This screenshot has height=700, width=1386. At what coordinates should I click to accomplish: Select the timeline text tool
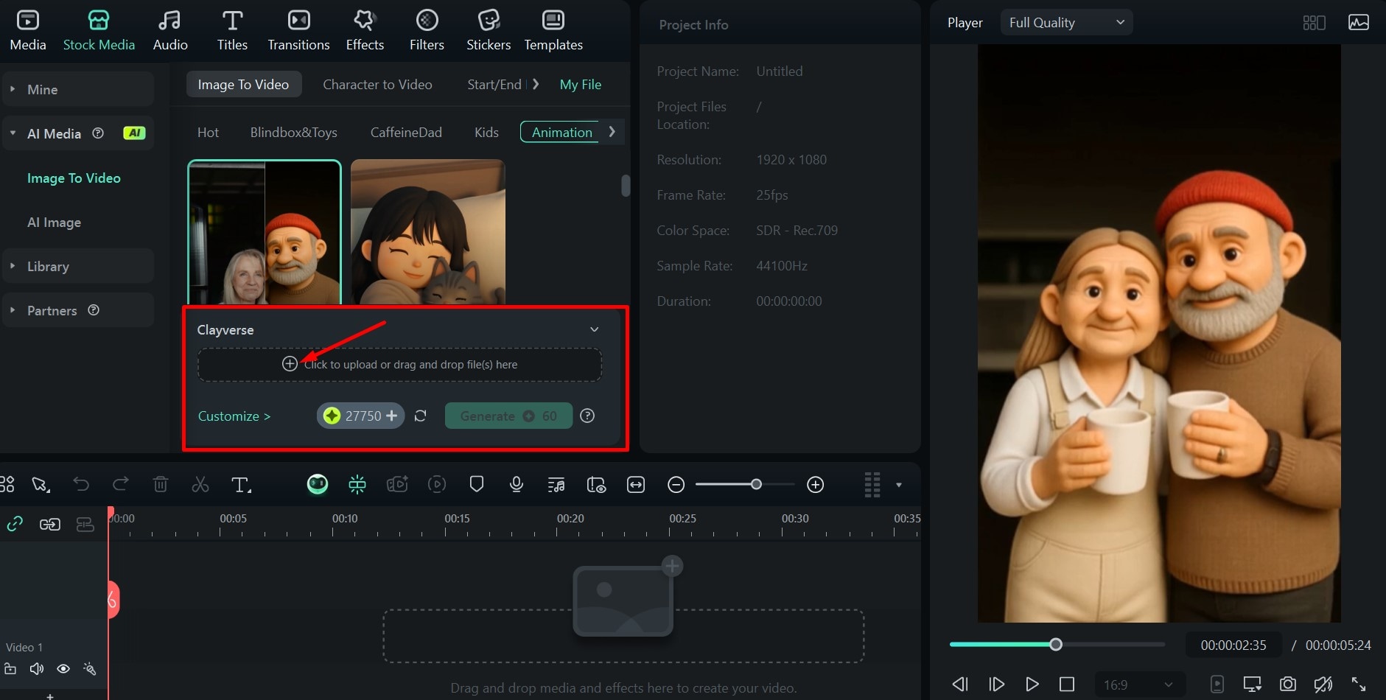pos(241,485)
